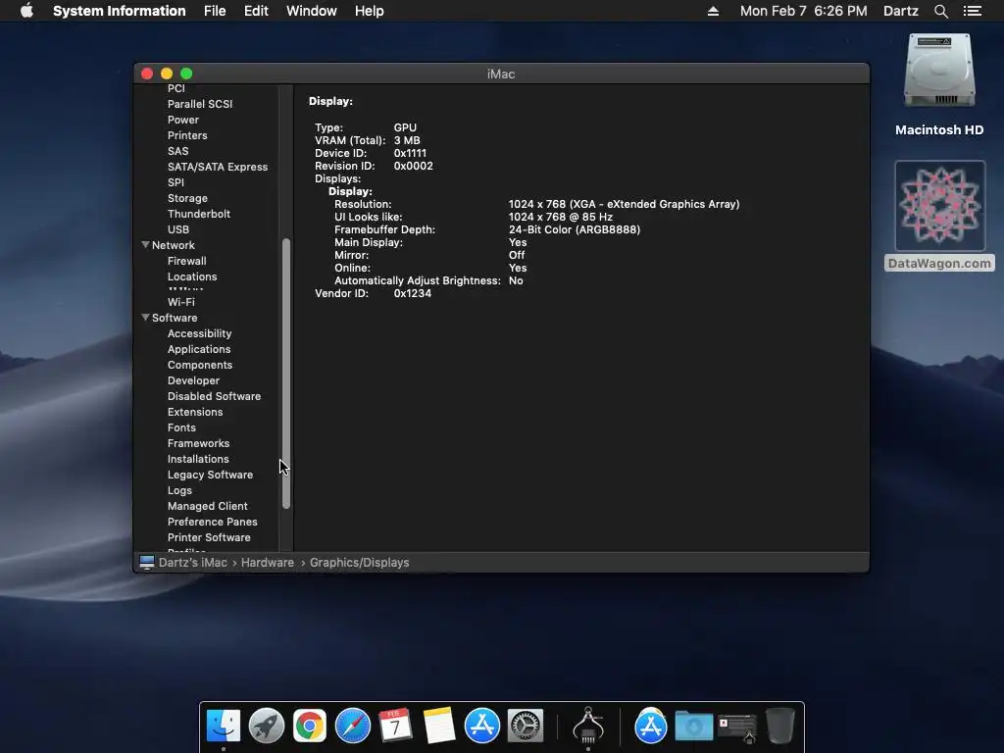Collapse the Software section triangle
1004x753 pixels.
(x=145, y=317)
